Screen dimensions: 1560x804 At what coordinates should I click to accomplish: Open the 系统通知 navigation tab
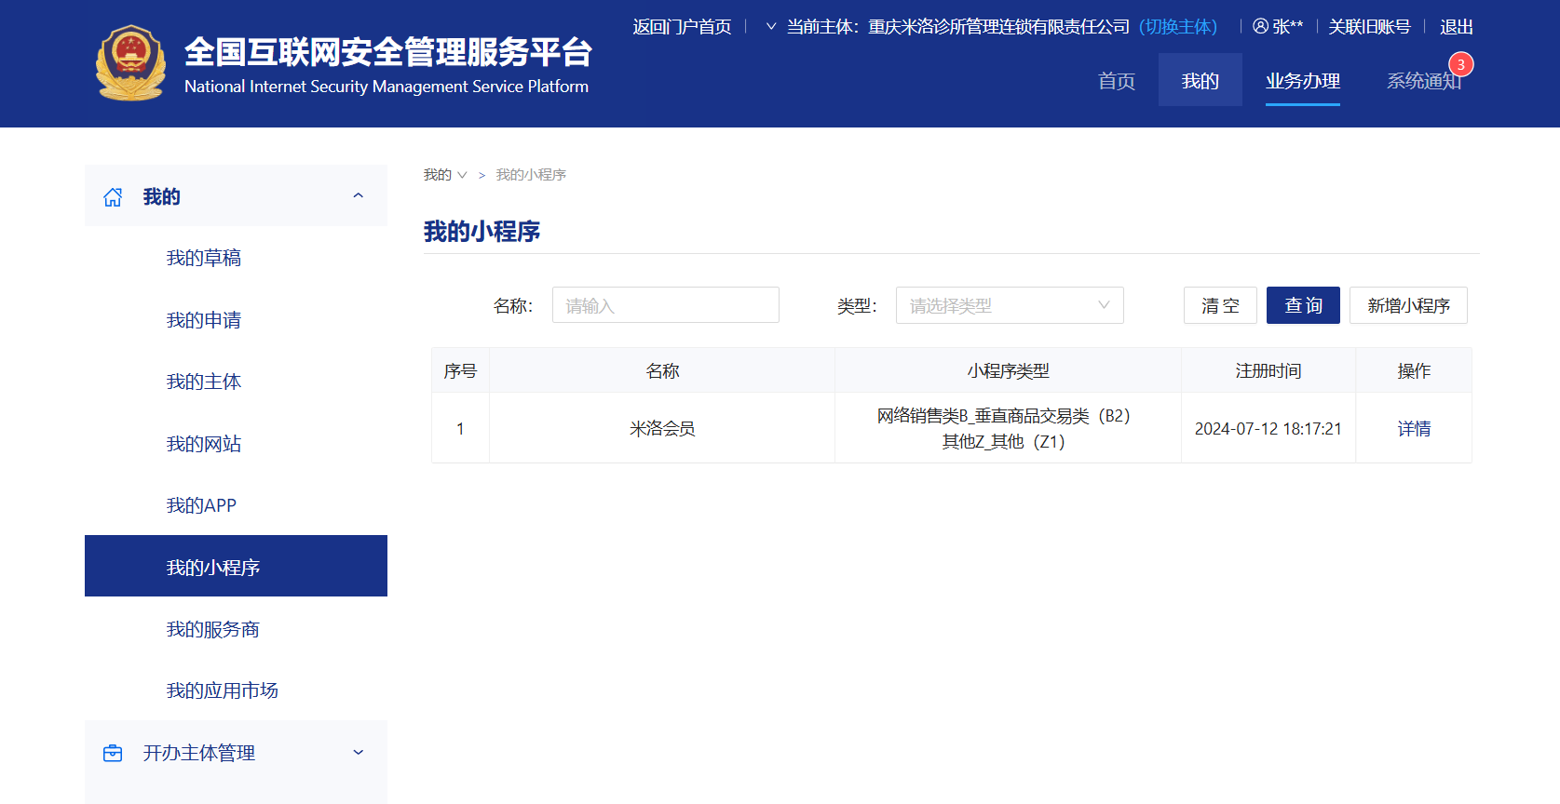click(x=1423, y=81)
